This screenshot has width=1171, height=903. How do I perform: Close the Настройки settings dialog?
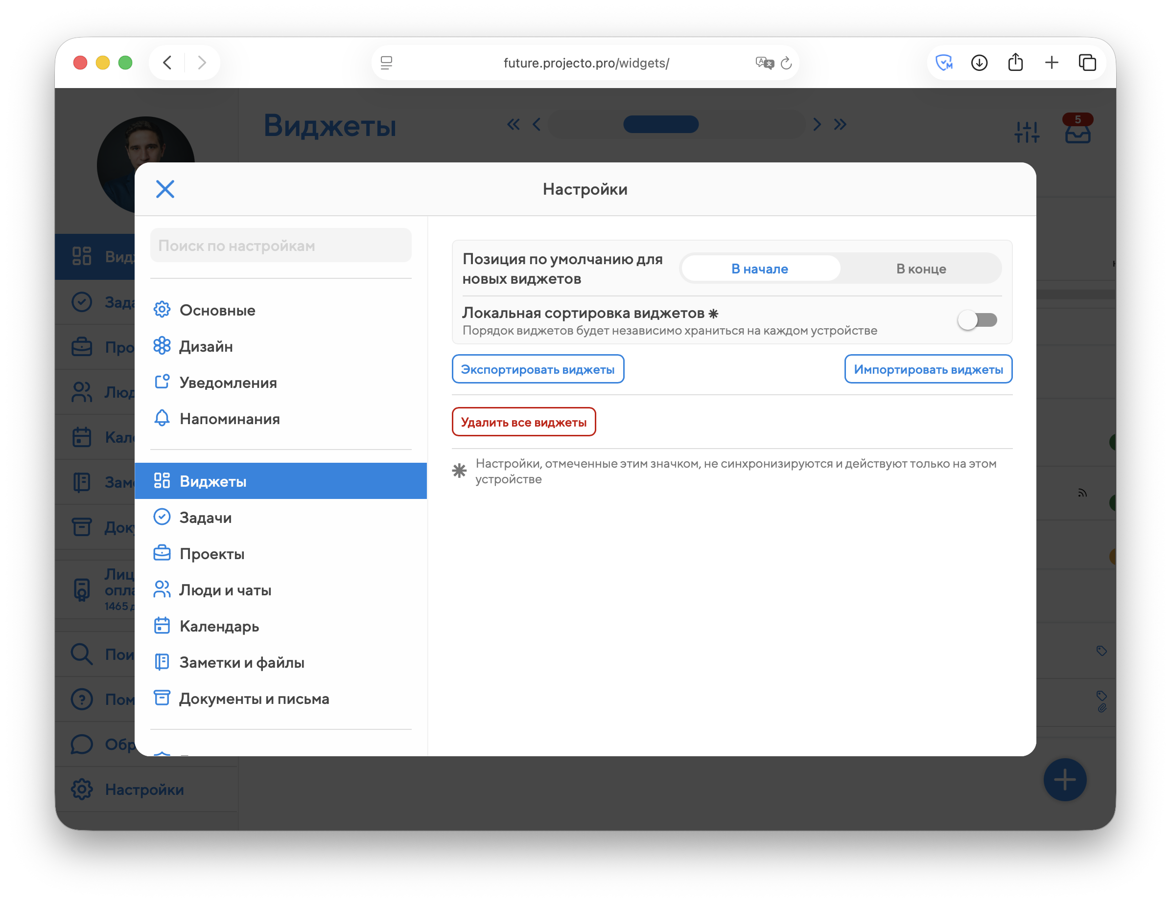point(165,189)
